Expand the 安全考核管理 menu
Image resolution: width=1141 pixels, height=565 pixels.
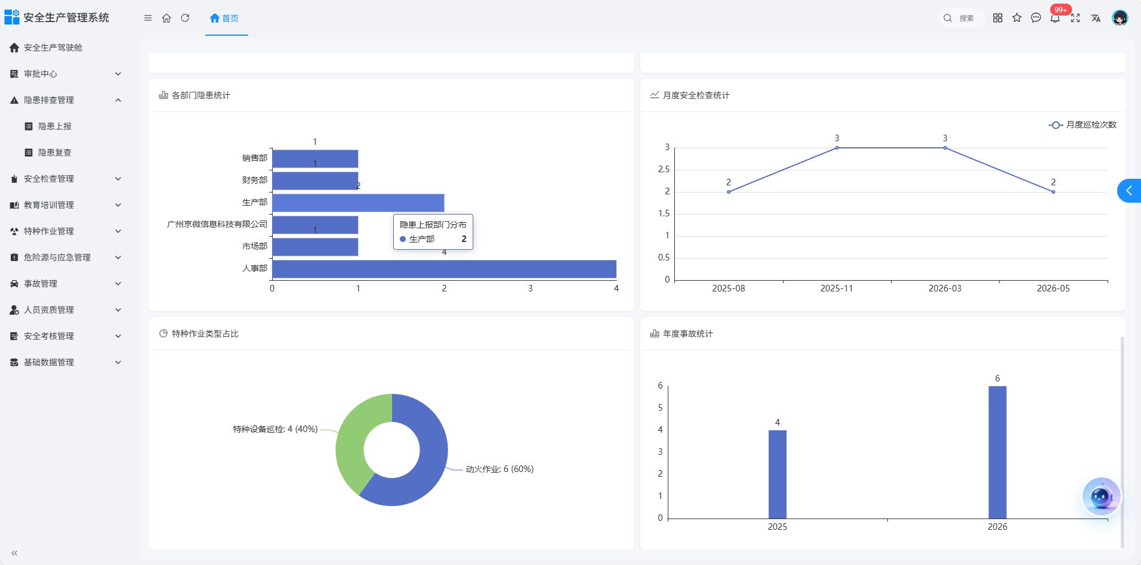(66, 336)
